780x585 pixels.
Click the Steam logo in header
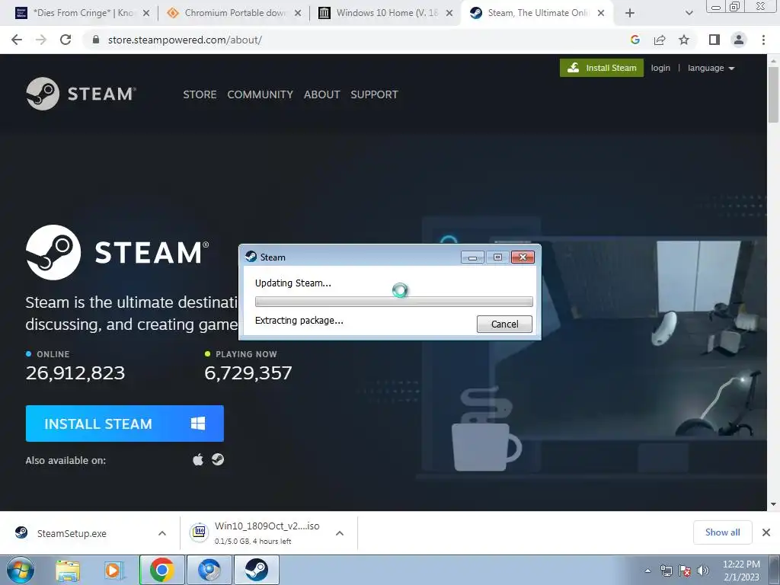point(81,94)
